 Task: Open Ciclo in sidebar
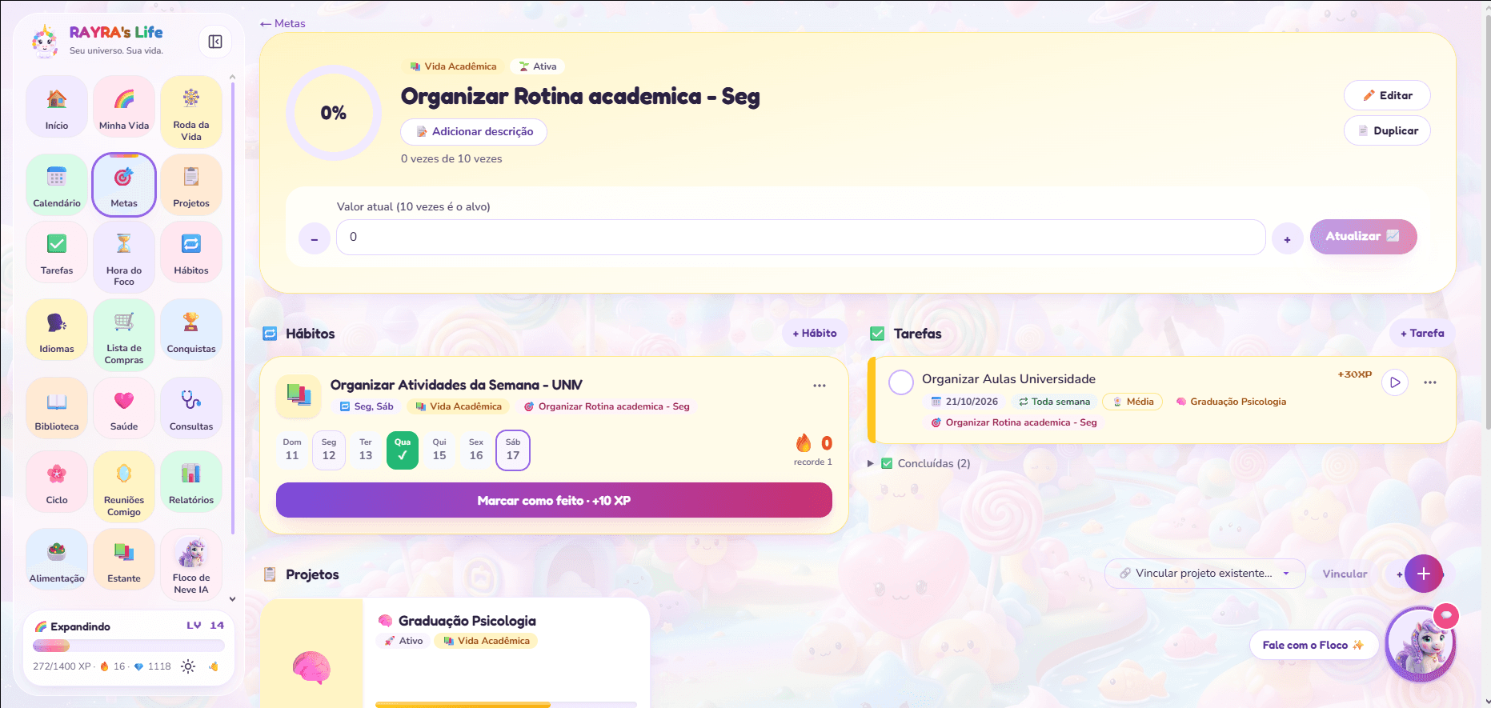click(57, 482)
